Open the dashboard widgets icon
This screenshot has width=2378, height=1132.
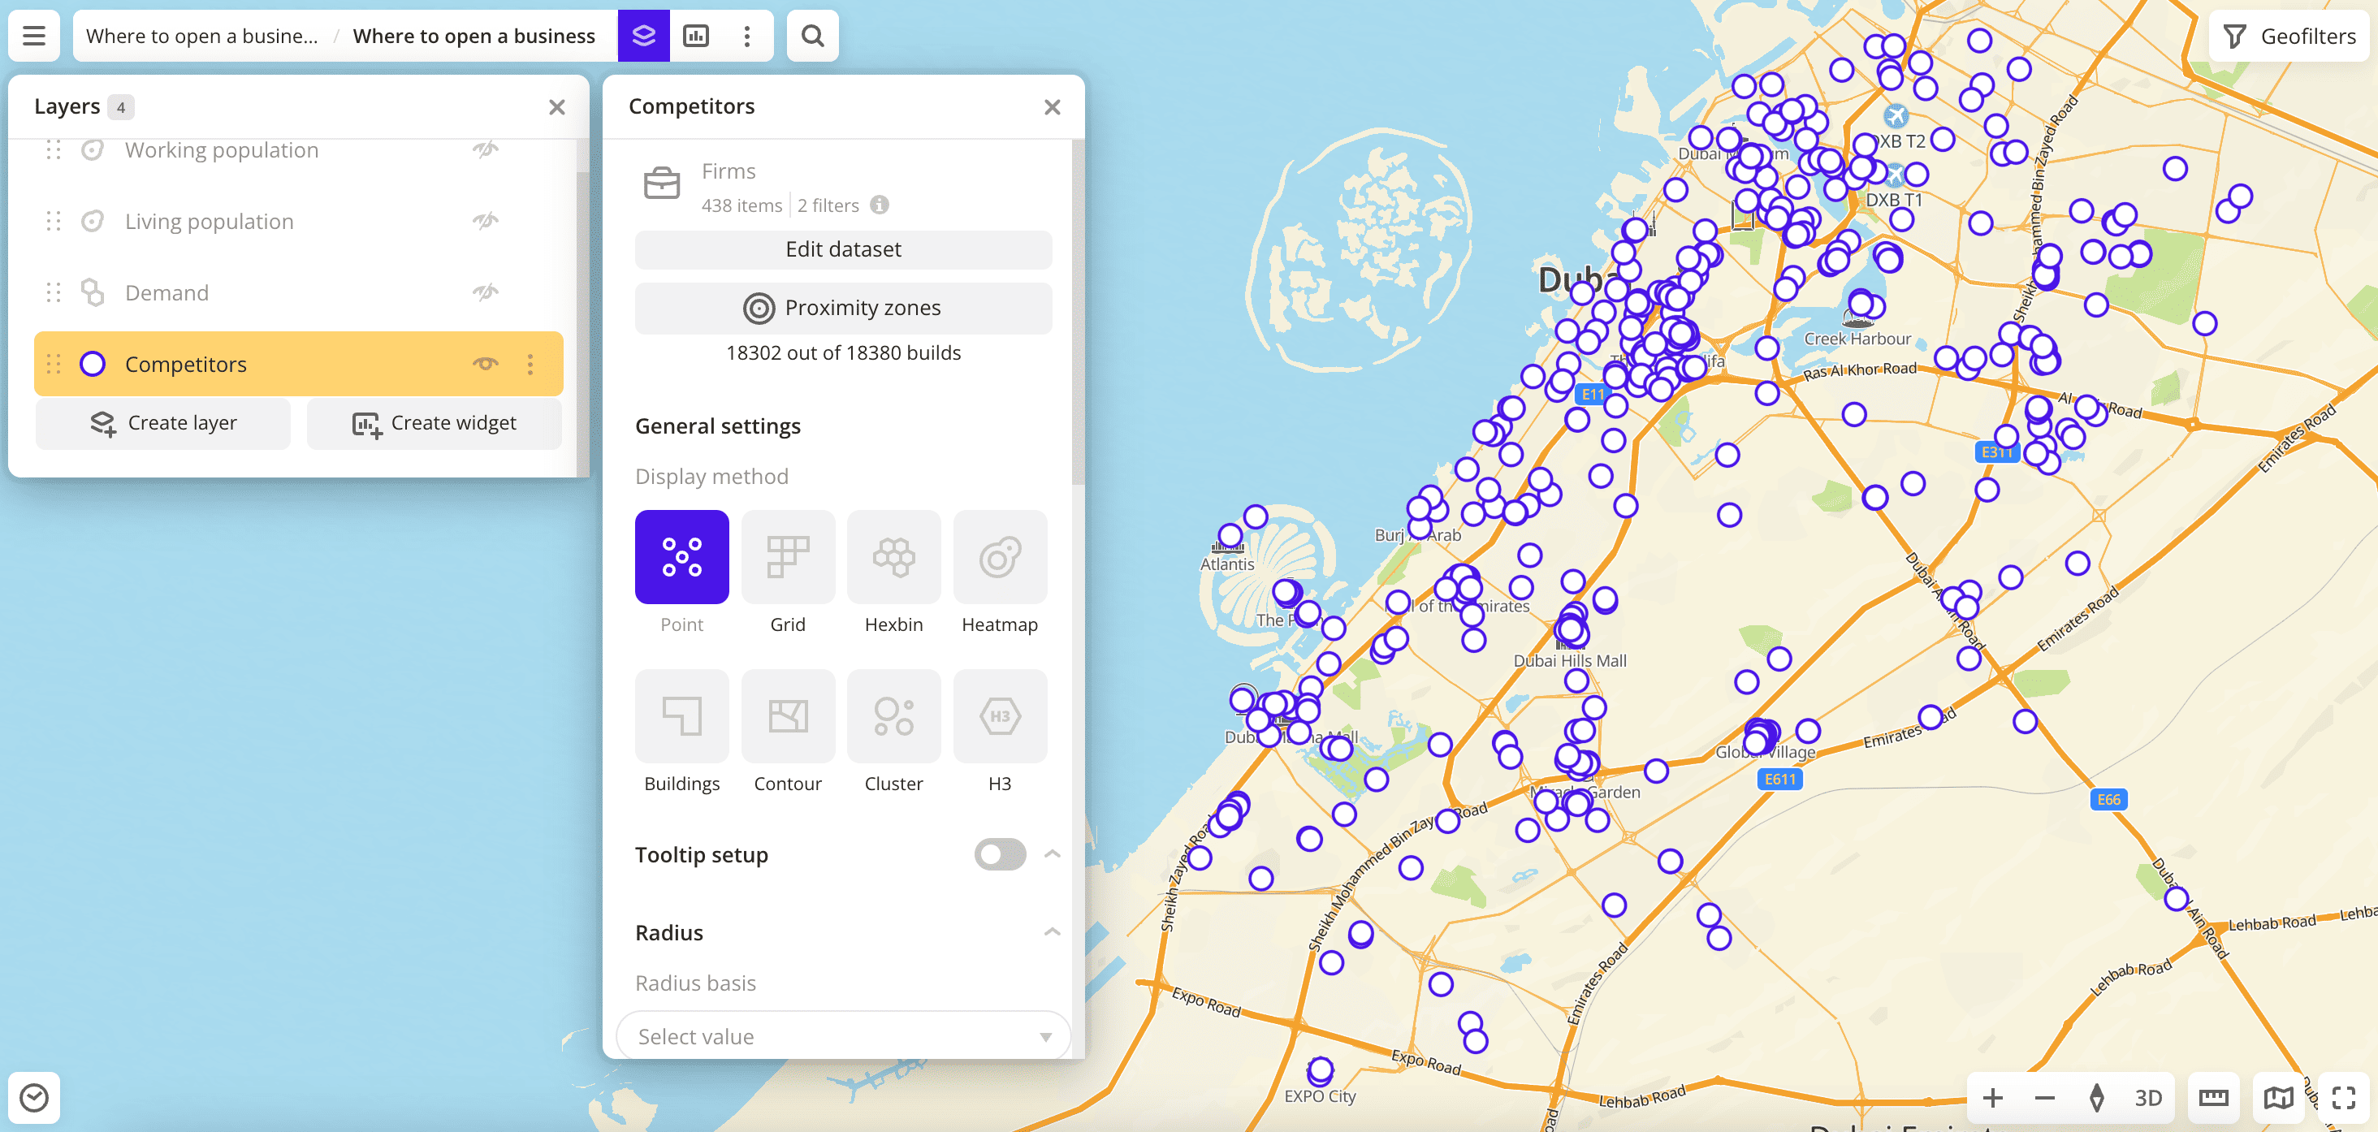[695, 36]
